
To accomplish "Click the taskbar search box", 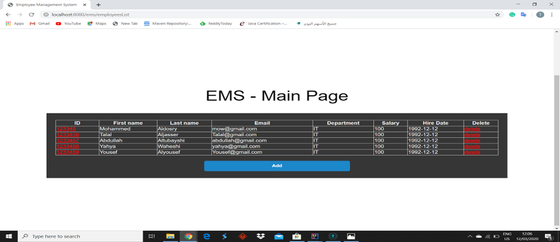I will [80, 236].
